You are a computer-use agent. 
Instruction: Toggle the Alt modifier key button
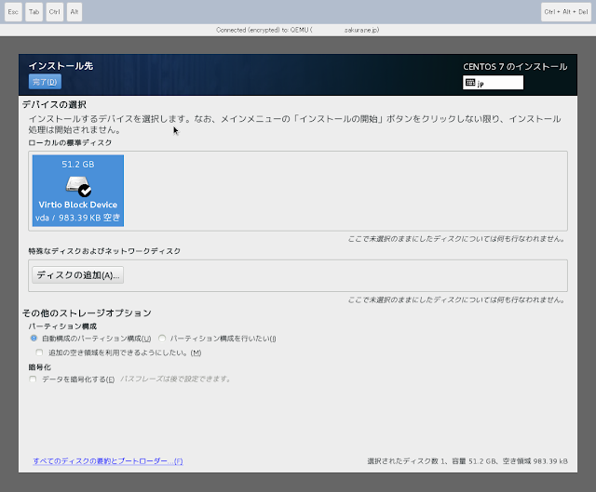click(x=74, y=12)
